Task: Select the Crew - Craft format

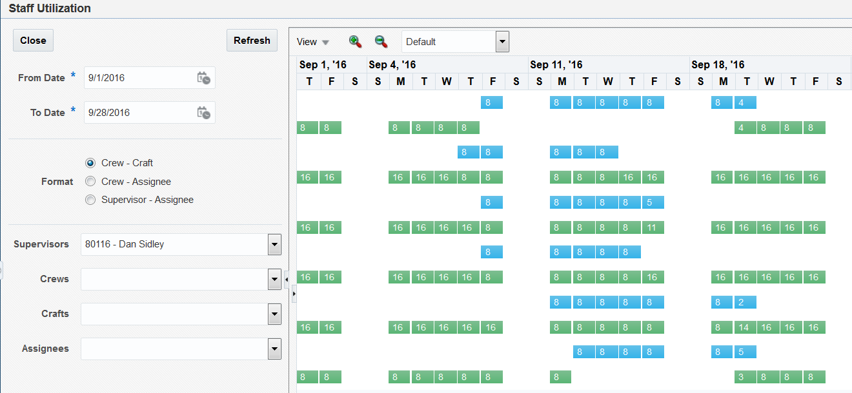Action: point(90,163)
